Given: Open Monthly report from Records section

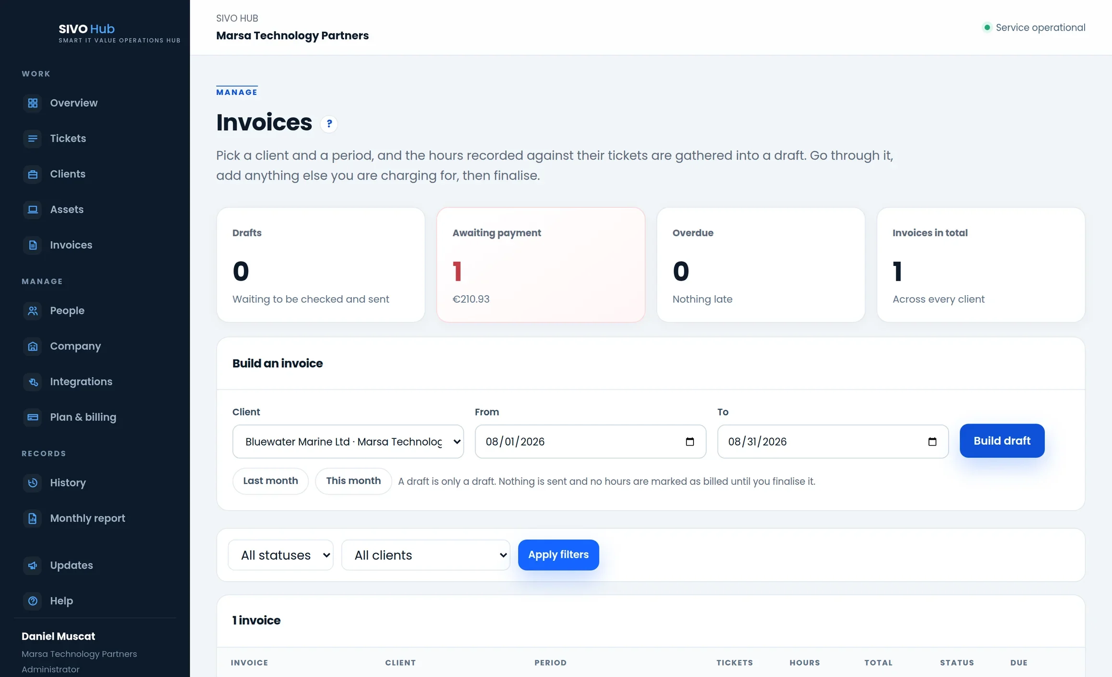Looking at the screenshot, I should [87, 518].
